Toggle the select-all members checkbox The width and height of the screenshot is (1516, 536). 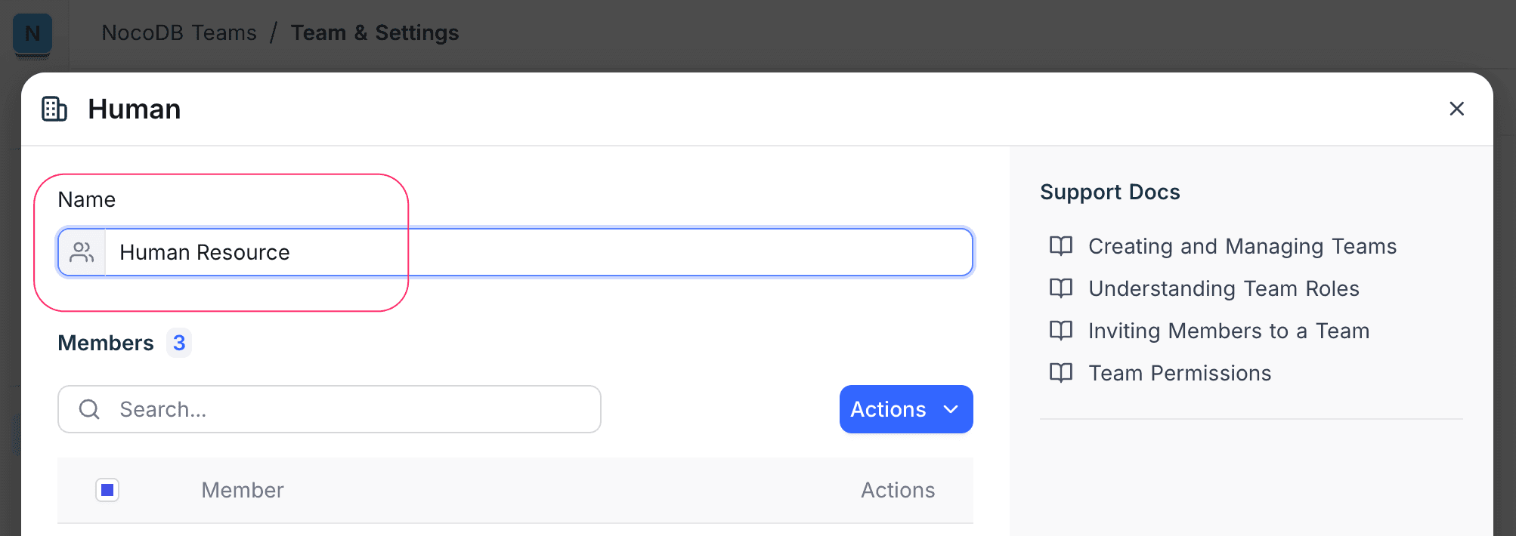pos(107,490)
